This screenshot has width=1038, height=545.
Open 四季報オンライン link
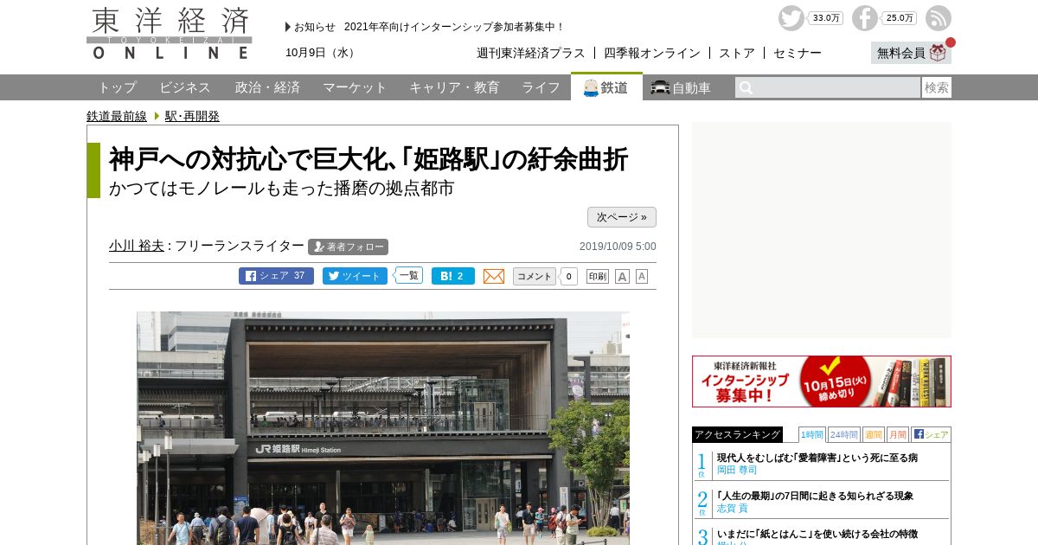point(652,53)
